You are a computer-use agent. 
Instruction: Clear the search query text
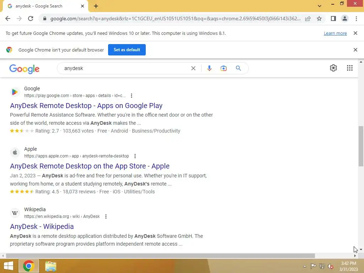point(193,68)
